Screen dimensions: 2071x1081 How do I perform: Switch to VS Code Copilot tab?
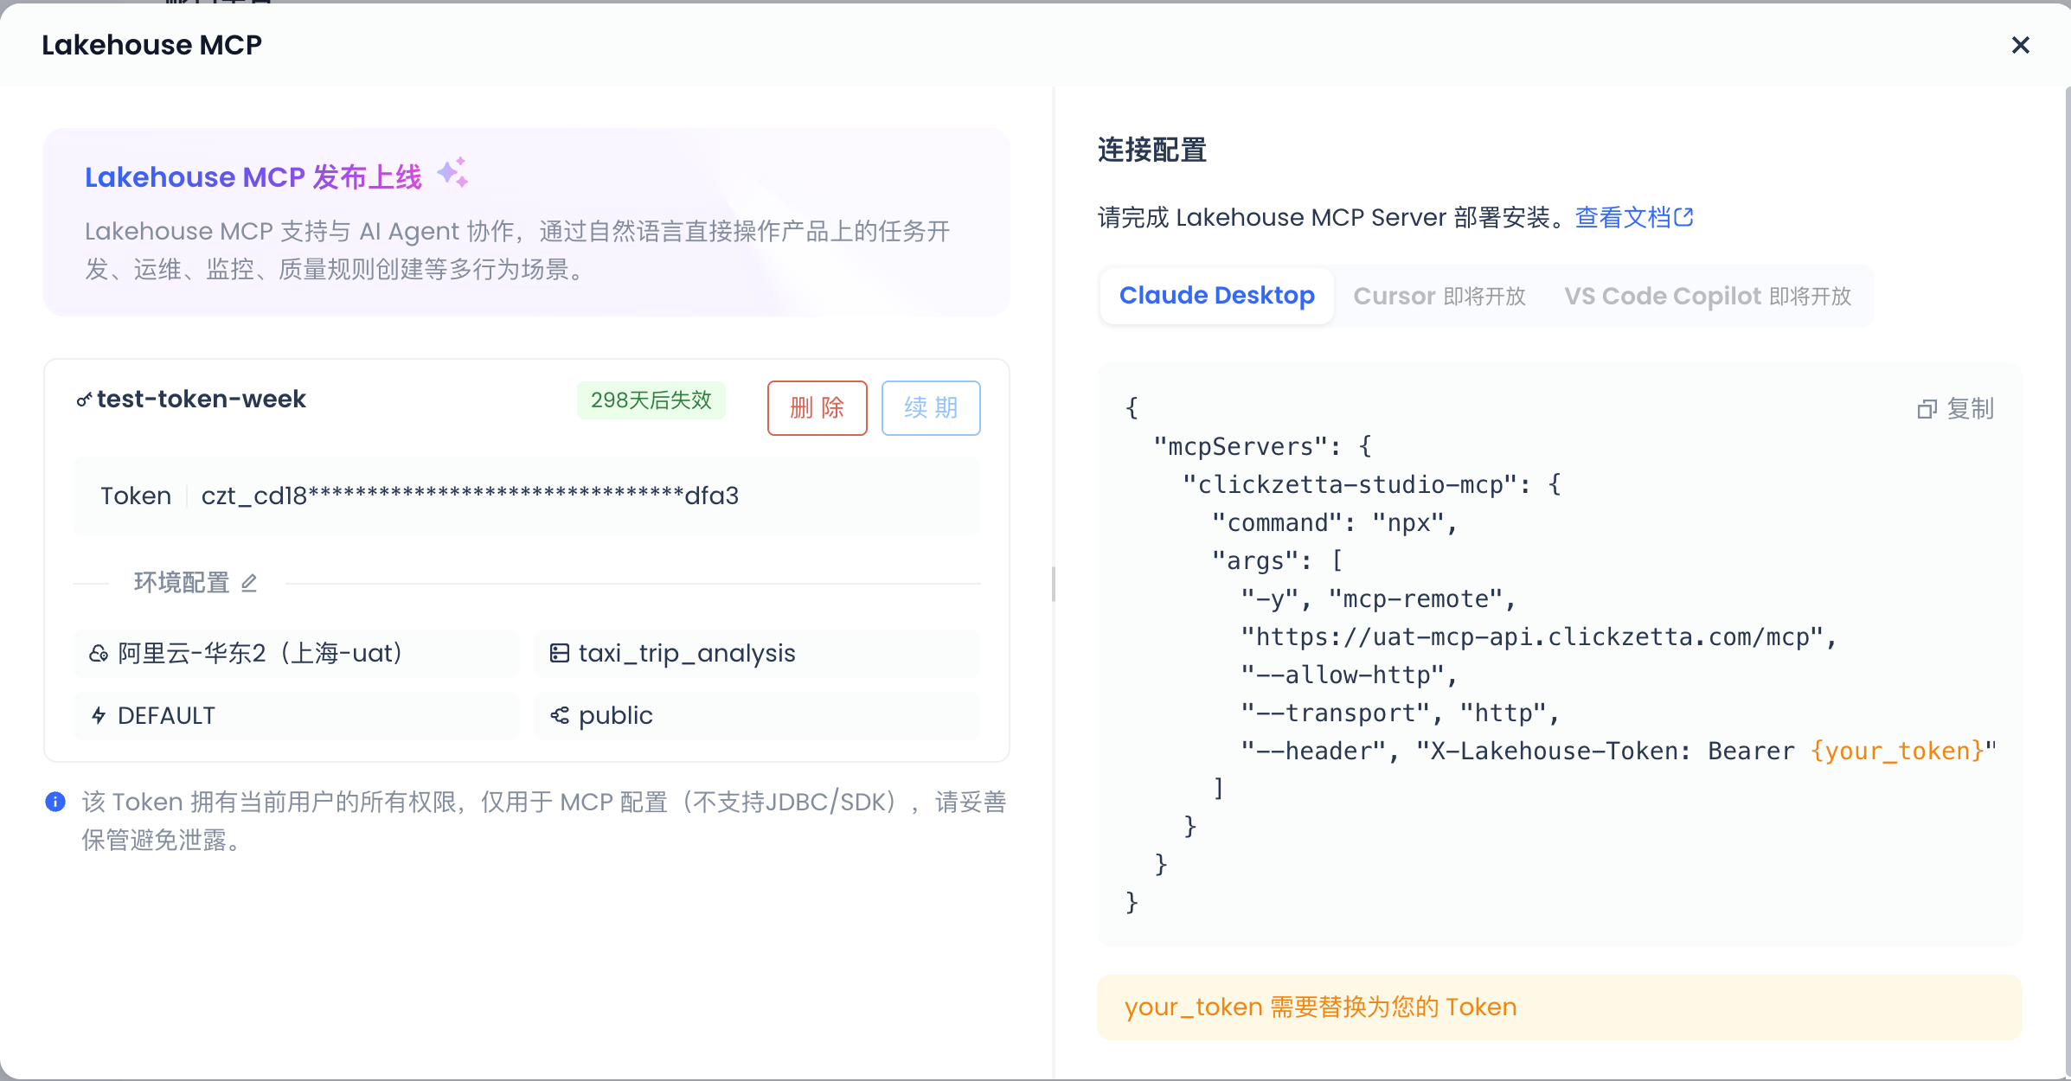(1707, 297)
